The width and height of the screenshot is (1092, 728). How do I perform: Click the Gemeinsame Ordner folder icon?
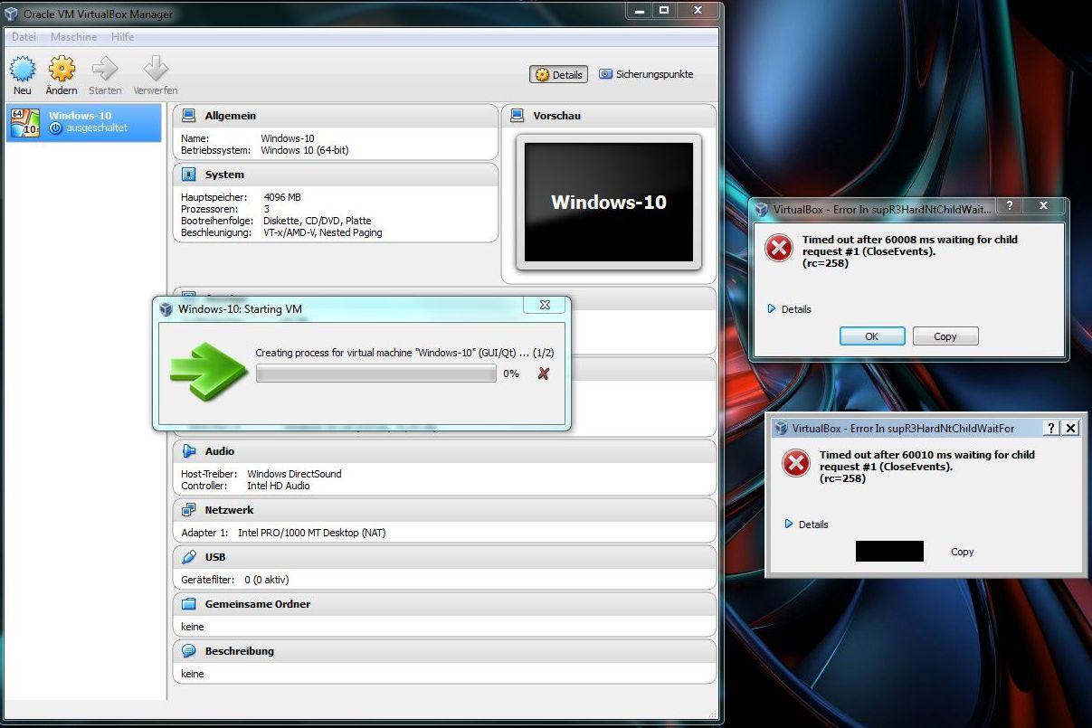(x=189, y=604)
